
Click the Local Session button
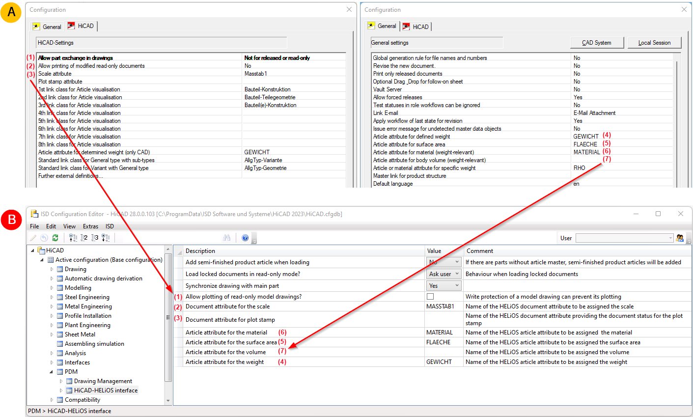click(654, 43)
